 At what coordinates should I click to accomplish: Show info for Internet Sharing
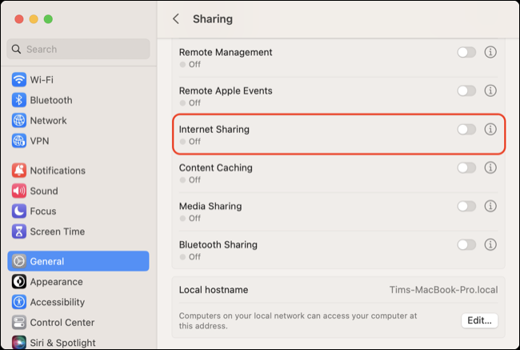click(490, 129)
